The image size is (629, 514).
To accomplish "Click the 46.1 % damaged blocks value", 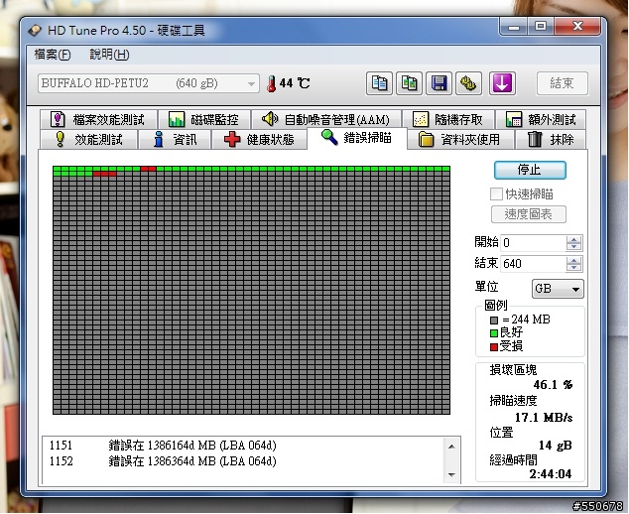I will [553, 385].
